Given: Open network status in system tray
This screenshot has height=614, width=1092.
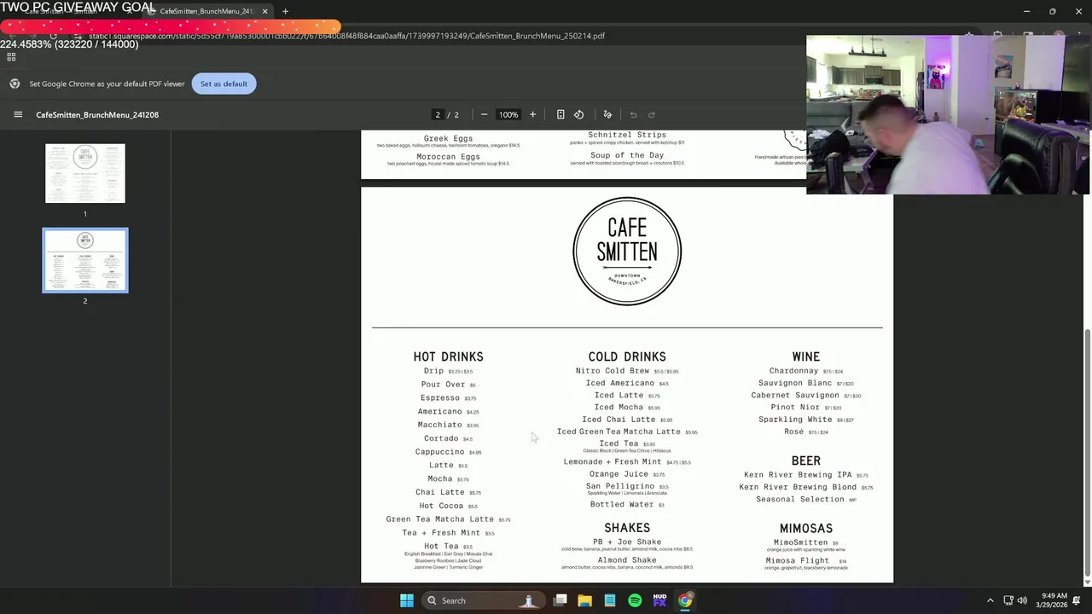Looking at the screenshot, I should click(1008, 600).
